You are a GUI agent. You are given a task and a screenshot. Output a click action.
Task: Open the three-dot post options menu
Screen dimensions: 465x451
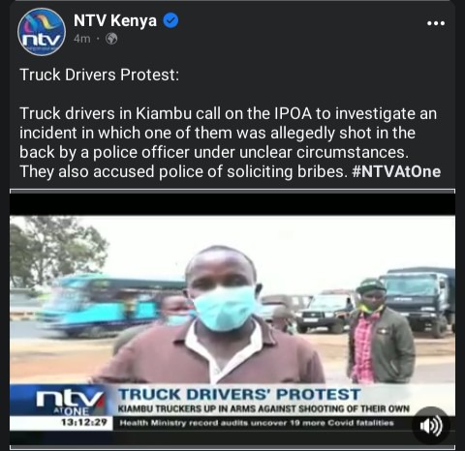point(436,23)
